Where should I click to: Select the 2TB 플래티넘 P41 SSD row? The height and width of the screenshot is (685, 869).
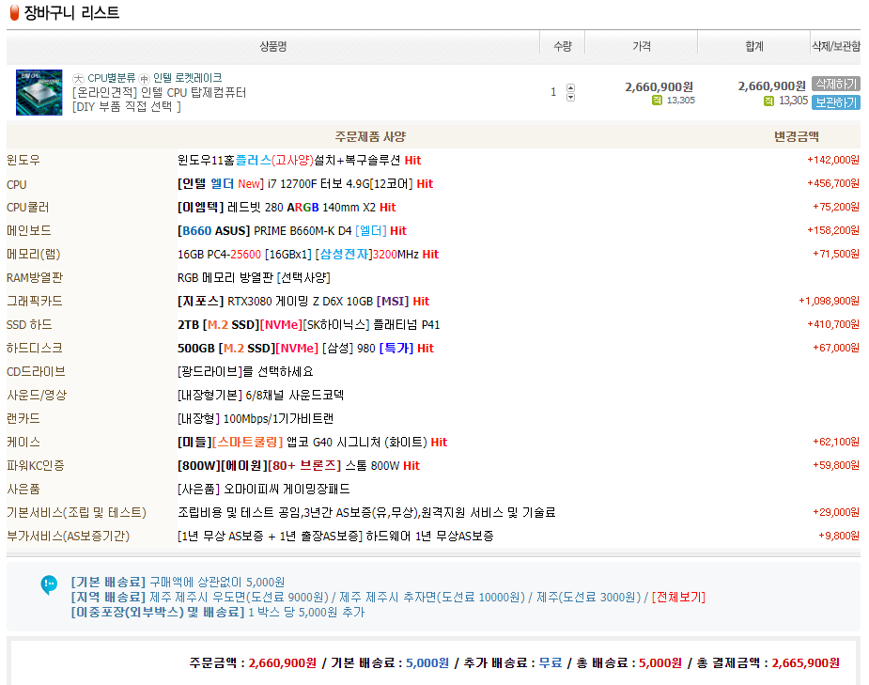coord(309,325)
